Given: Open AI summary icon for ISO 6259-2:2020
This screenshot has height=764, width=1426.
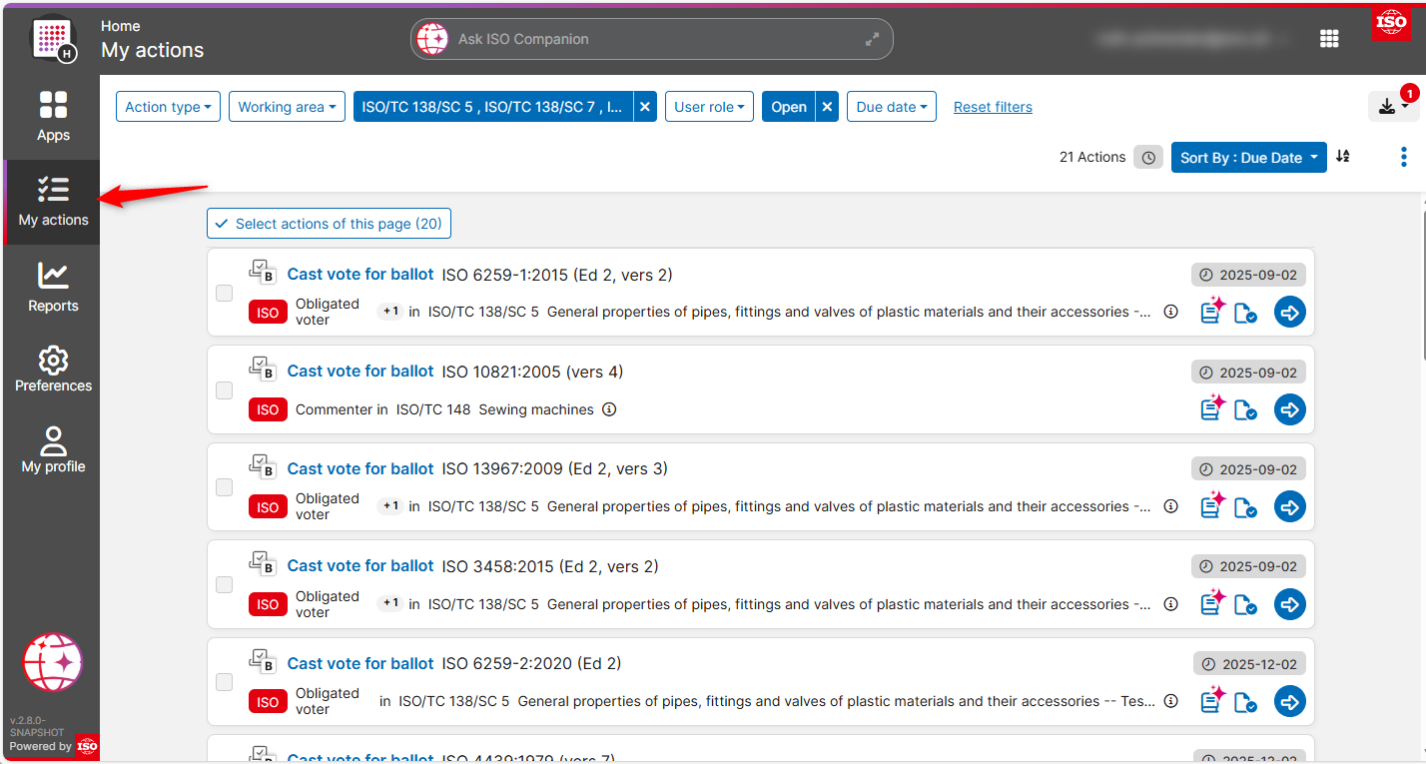Looking at the screenshot, I should pos(1212,700).
